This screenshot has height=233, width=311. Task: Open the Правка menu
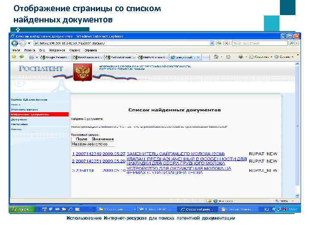click(29, 50)
